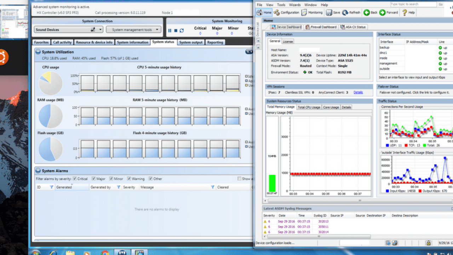Collapse the System Utilization section
This screenshot has height=255, width=453.
tap(38, 52)
